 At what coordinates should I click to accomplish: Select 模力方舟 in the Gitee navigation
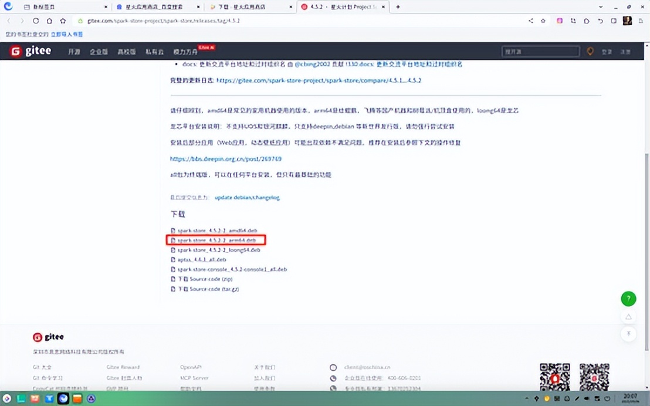(185, 51)
